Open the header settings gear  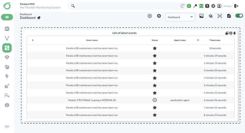tap(213, 6)
